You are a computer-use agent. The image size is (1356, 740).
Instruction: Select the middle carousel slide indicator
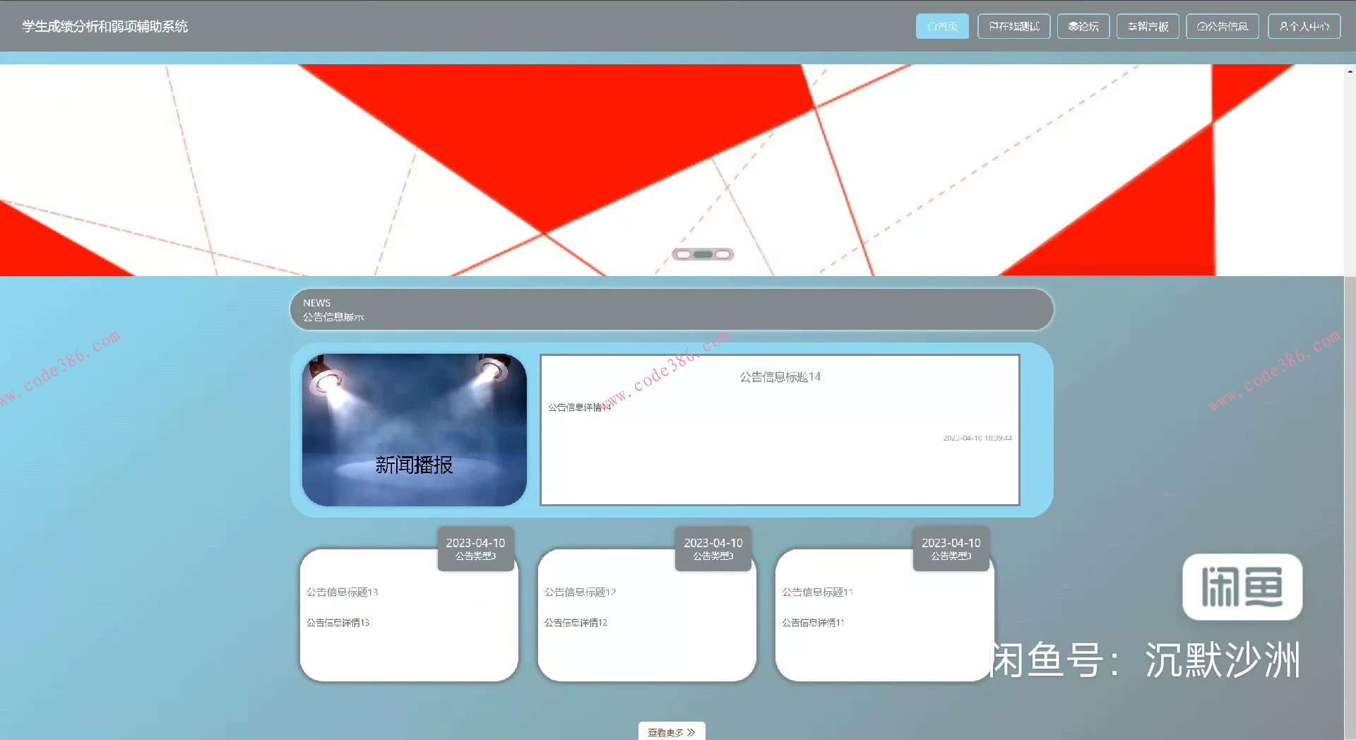(x=703, y=254)
